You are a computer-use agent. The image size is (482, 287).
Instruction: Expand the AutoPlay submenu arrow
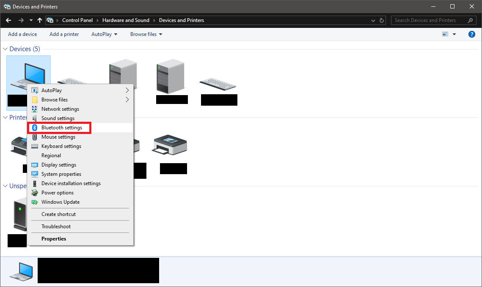coord(127,90)
